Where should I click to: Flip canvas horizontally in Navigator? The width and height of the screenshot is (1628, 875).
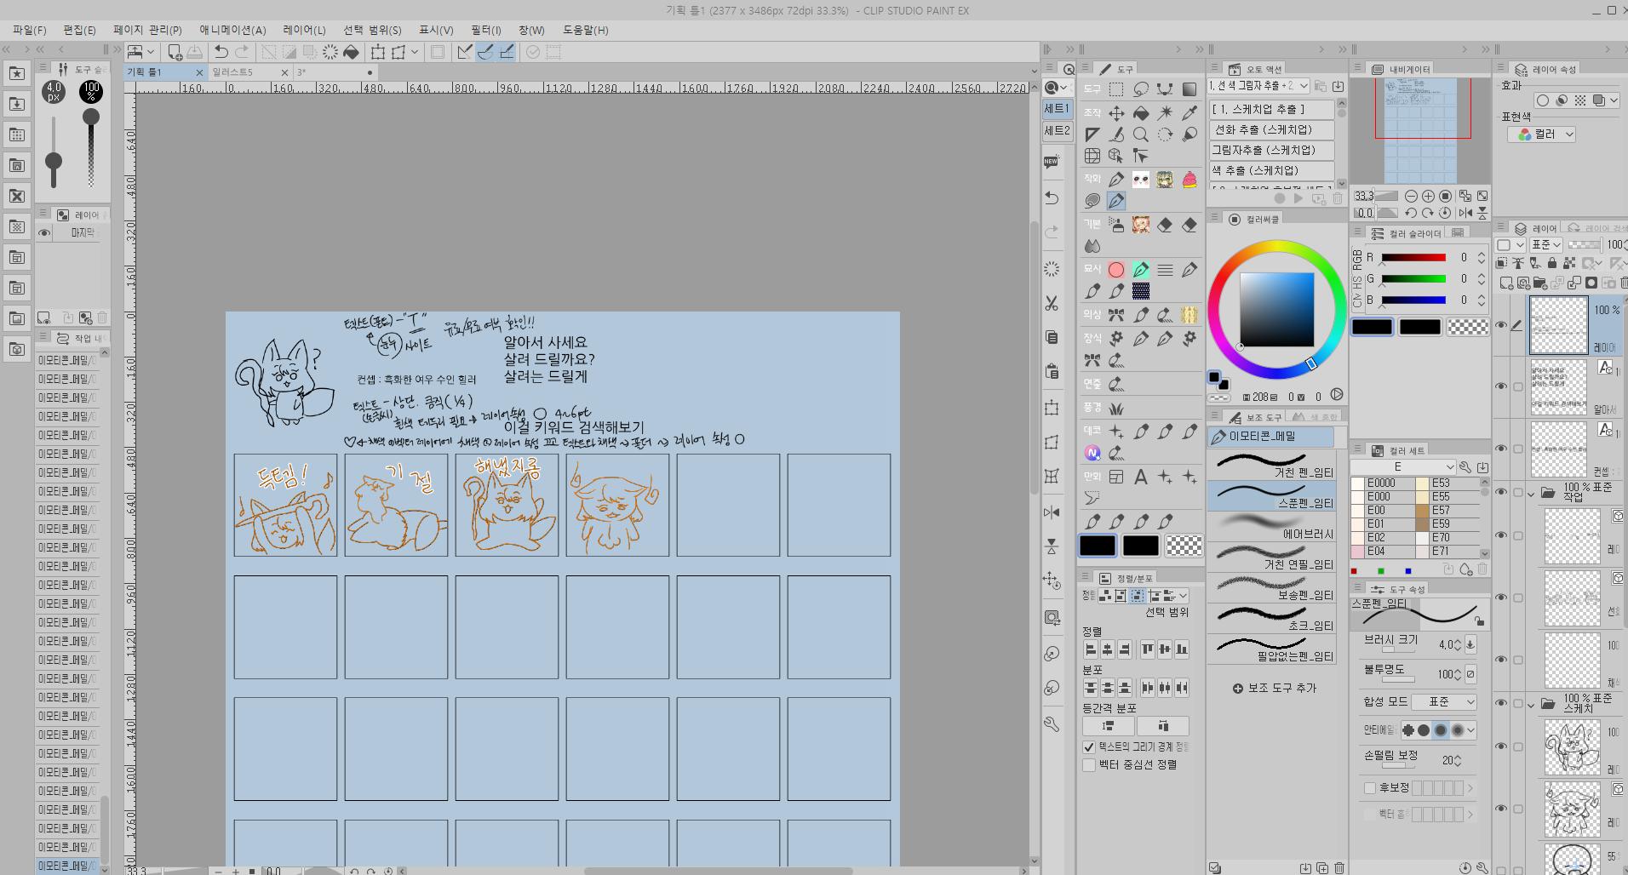coord(1465,213)
